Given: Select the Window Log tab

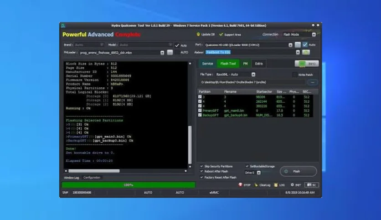Looking at the screenshot, I should [71, 178].
